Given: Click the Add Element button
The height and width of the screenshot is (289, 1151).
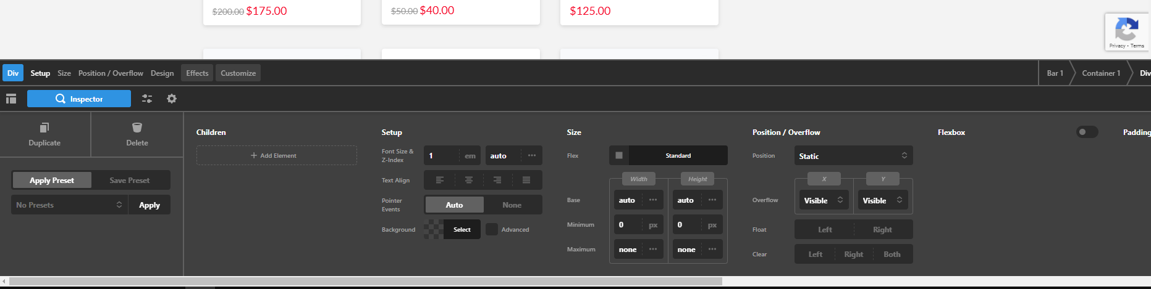Looking at the screenshot, I should pos(276,155).
